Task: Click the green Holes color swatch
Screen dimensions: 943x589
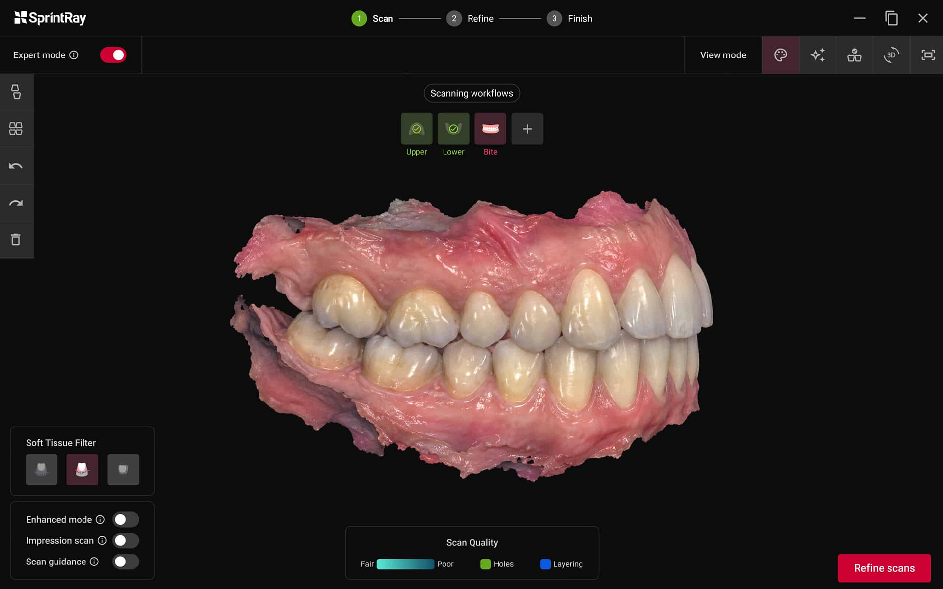Action: click(485, 564)
